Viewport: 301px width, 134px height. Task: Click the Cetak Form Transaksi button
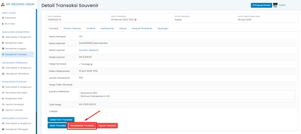(x=61, y=120)
